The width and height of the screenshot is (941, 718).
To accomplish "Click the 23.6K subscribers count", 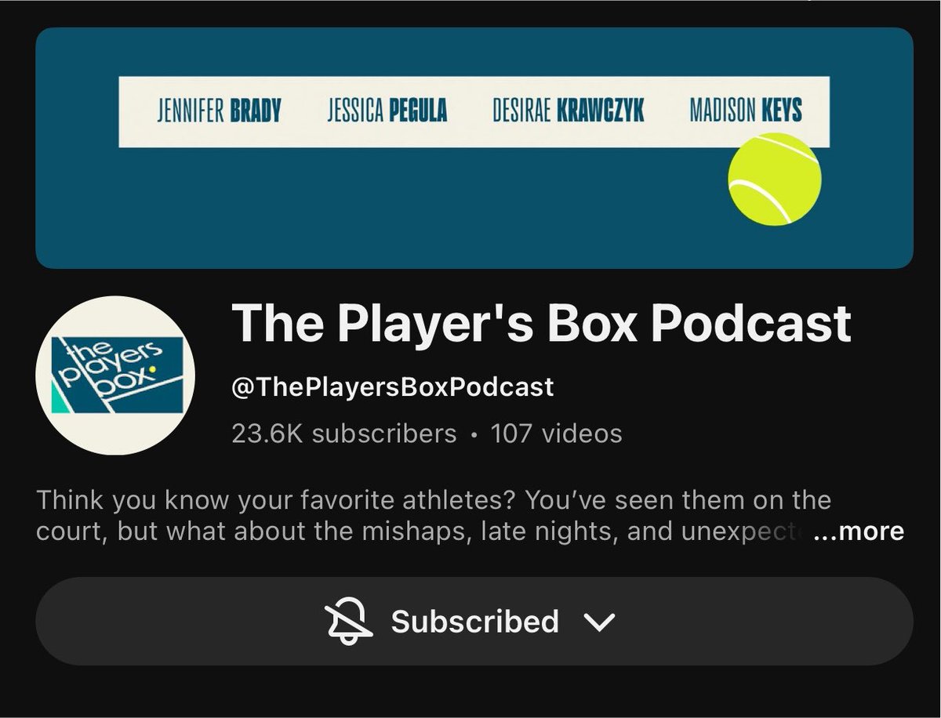I will (x=343, y=433).
